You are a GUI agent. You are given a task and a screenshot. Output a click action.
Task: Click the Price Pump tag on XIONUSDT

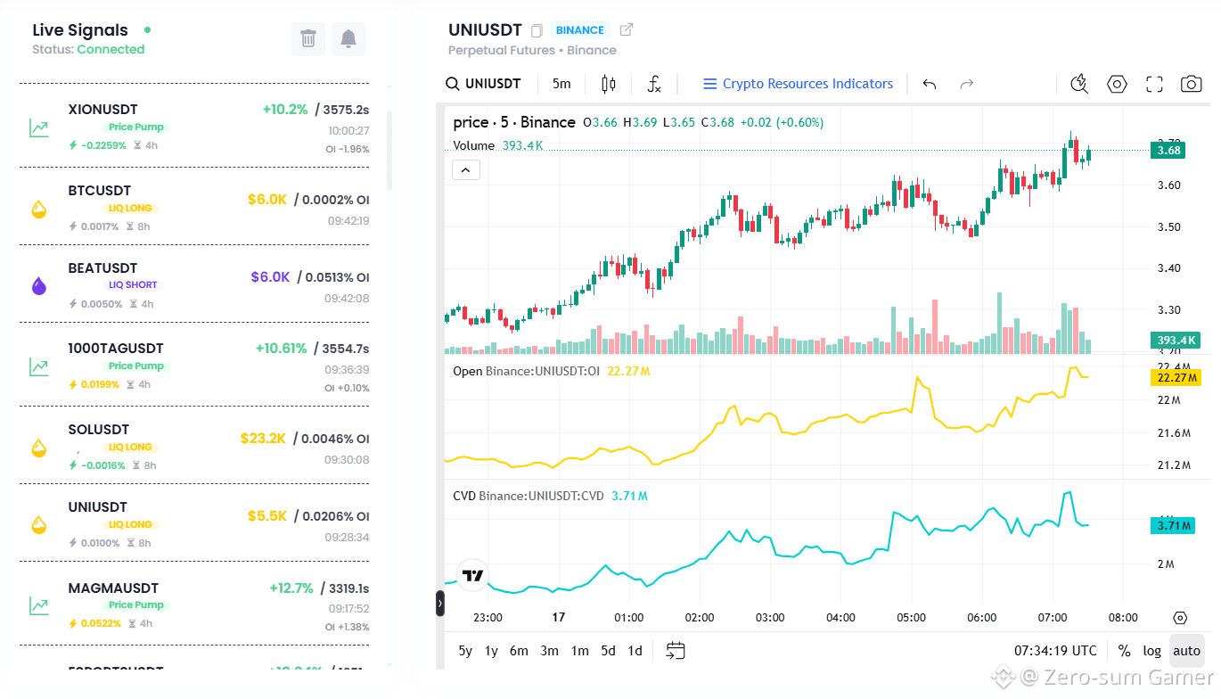tap(136, 127)
